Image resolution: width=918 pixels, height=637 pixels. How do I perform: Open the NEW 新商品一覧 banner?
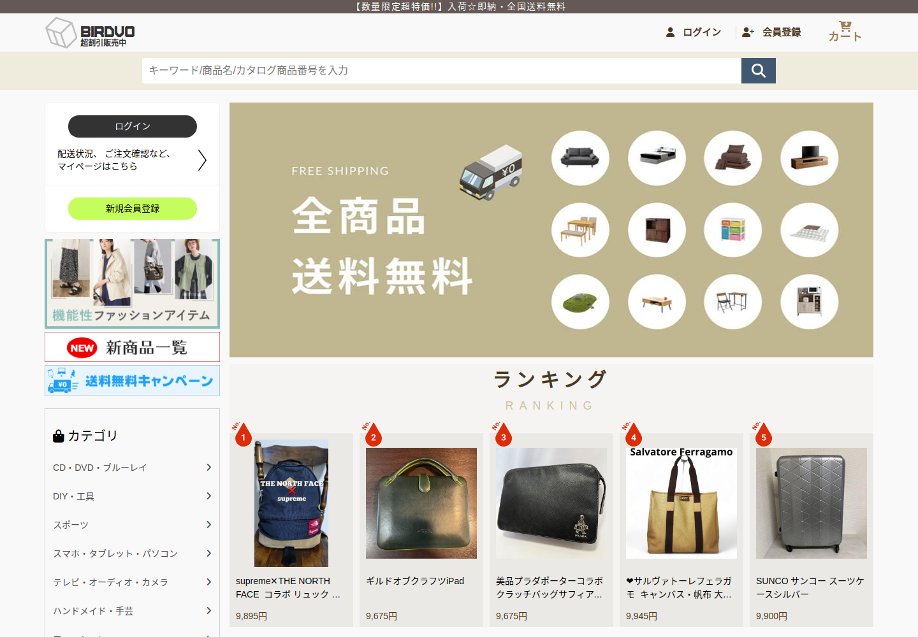pyautogui.click(x=133, y=347)
